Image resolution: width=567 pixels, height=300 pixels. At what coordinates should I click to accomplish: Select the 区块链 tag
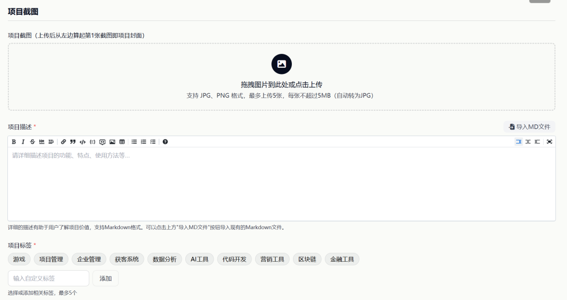click(307, 259)
